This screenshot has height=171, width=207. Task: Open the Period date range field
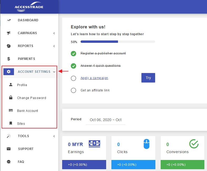[106, 120]
